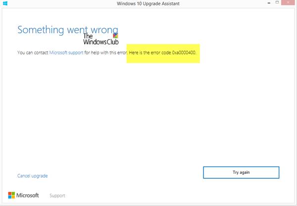Click the Here is the error text

[x=144, y=52]
